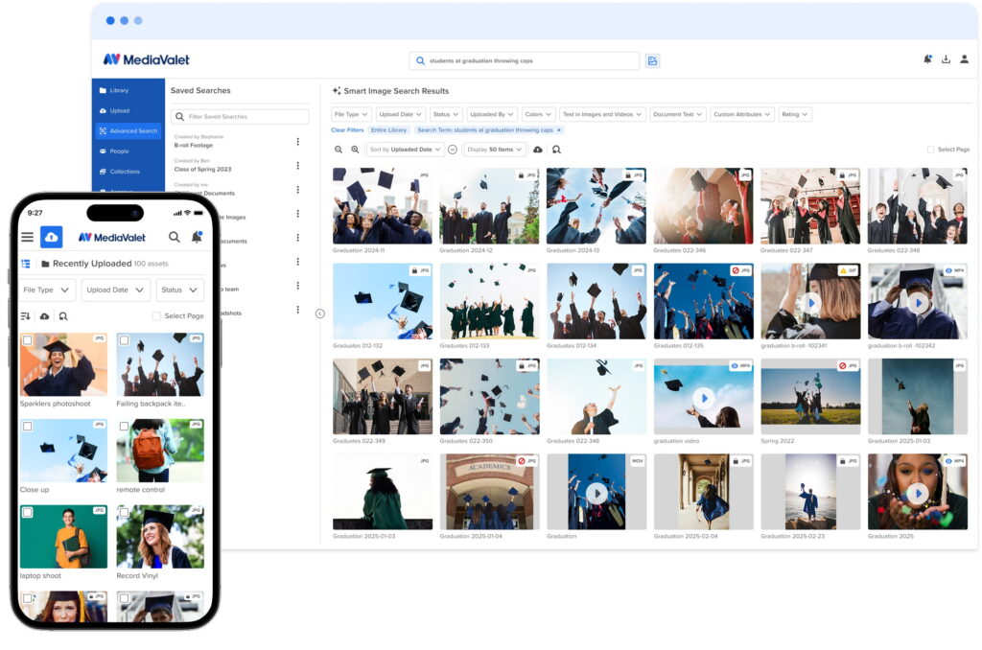Remove the search term filter chip

[x=559, y=129]
